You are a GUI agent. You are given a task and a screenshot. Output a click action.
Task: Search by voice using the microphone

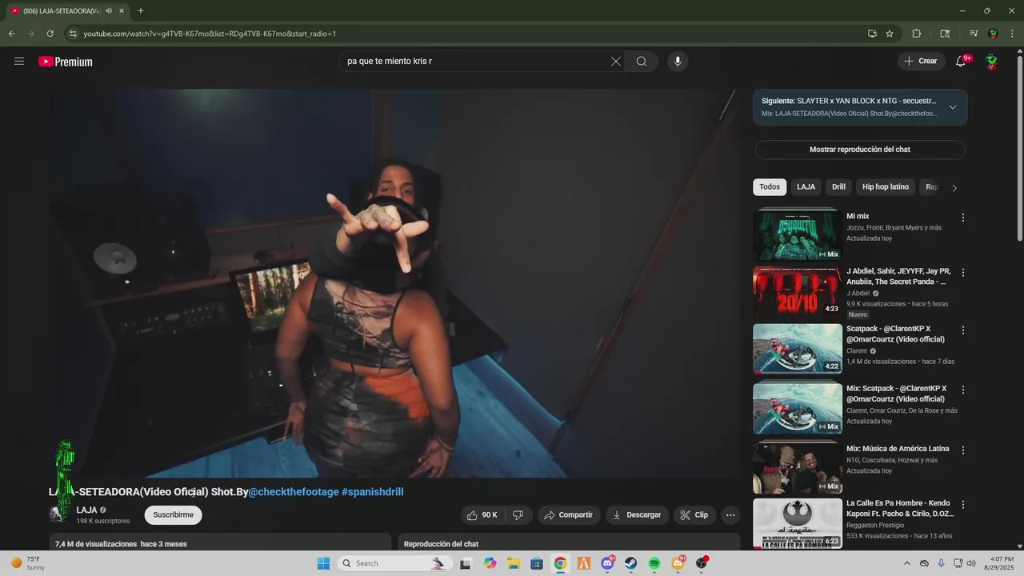pos(678,62)
